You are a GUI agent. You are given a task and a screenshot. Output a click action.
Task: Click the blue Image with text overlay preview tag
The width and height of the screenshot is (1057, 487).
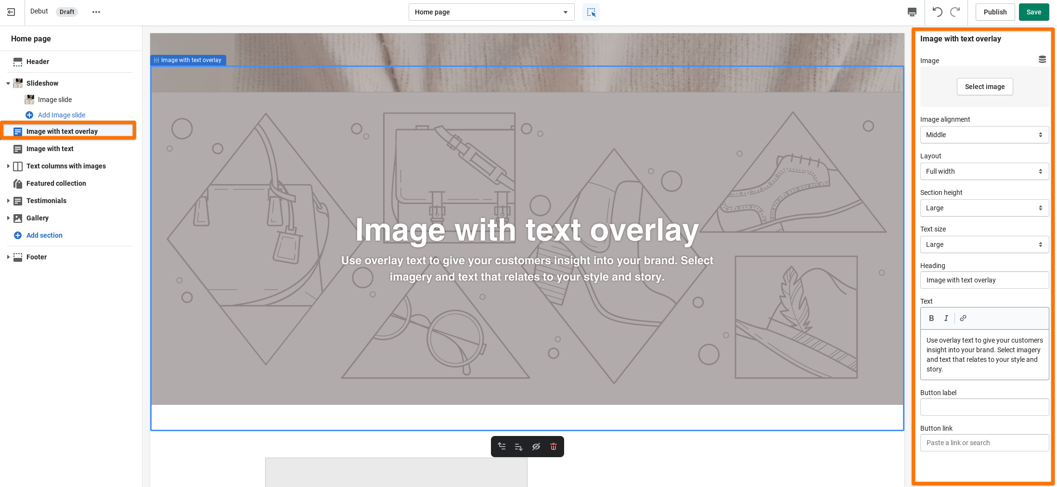click(x=188, y=60)
